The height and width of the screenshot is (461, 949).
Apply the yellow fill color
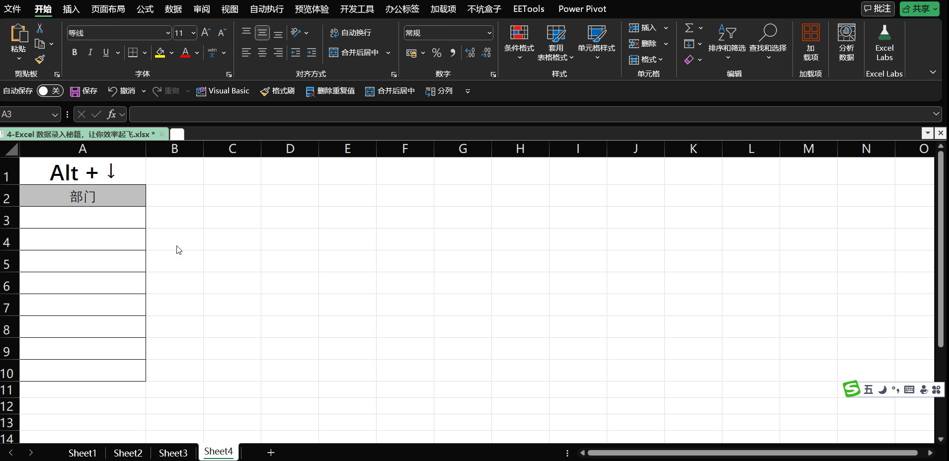[160, 52]
